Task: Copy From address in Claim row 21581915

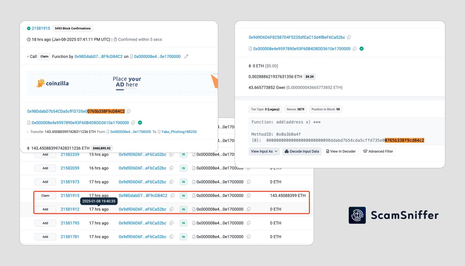Action: pos(172,196)
